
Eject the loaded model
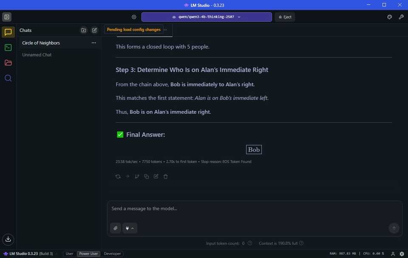point(285,17)
